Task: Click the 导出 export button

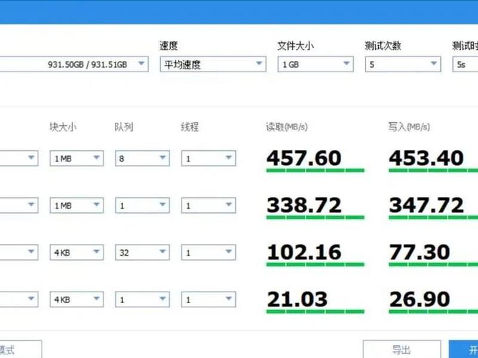Action: click(402, 350)
